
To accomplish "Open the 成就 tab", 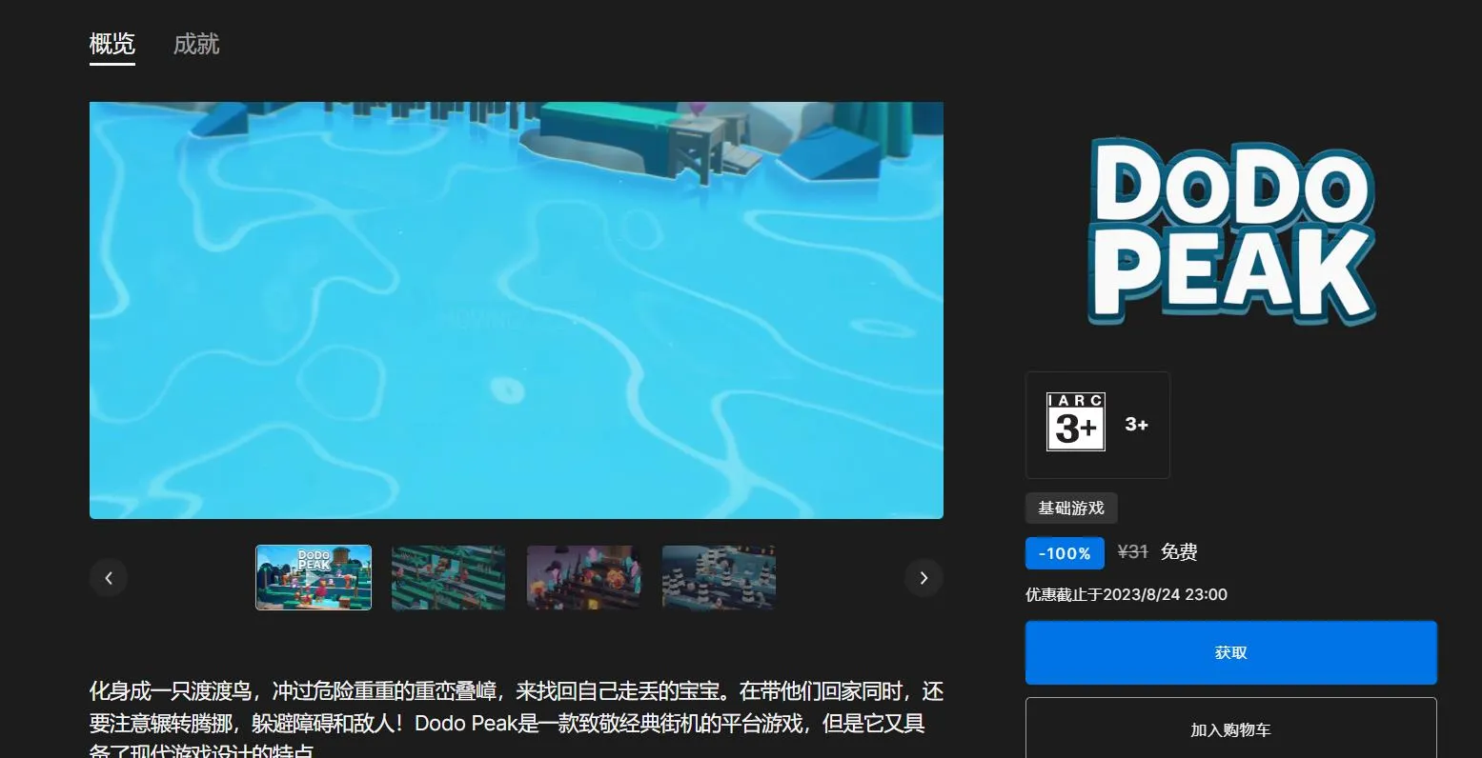I will 196,44.
